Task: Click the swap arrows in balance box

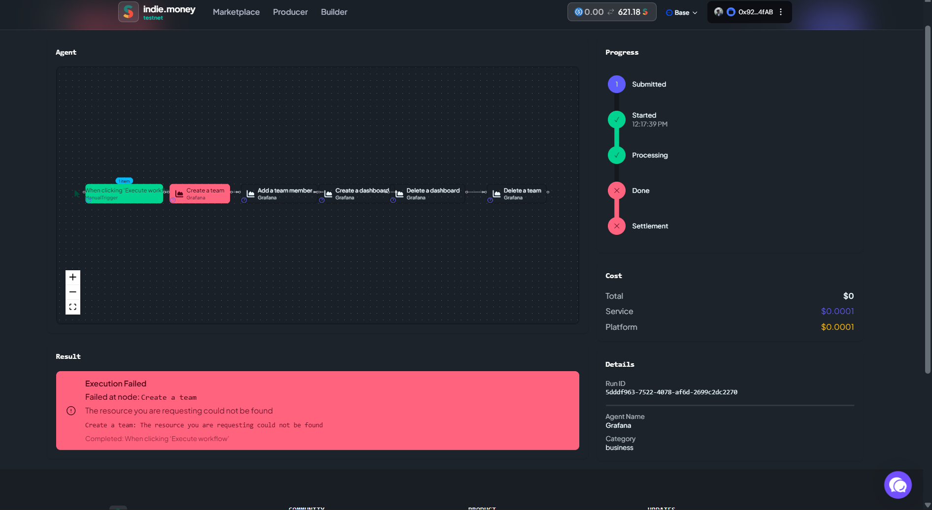Action: (x=611, y=12)
